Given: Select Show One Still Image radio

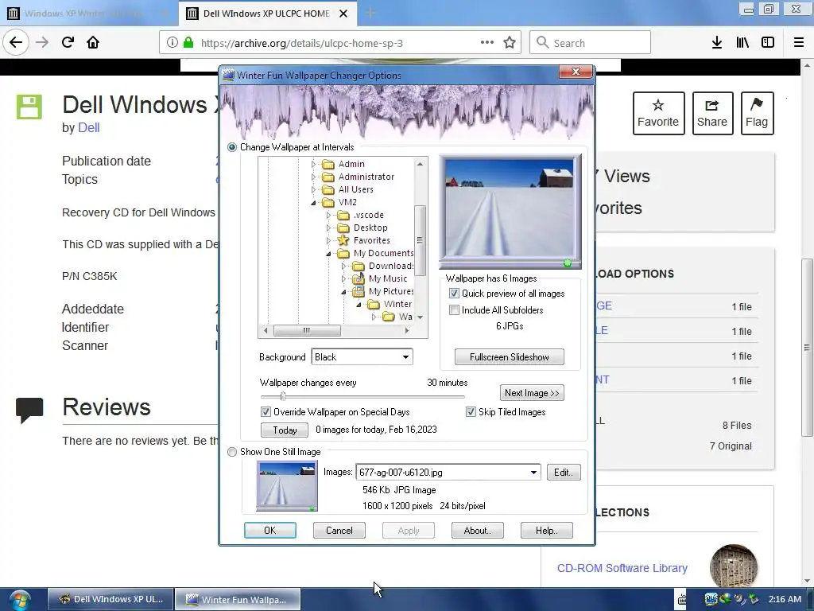Looking at the screenshot, I should pos(232,452).
